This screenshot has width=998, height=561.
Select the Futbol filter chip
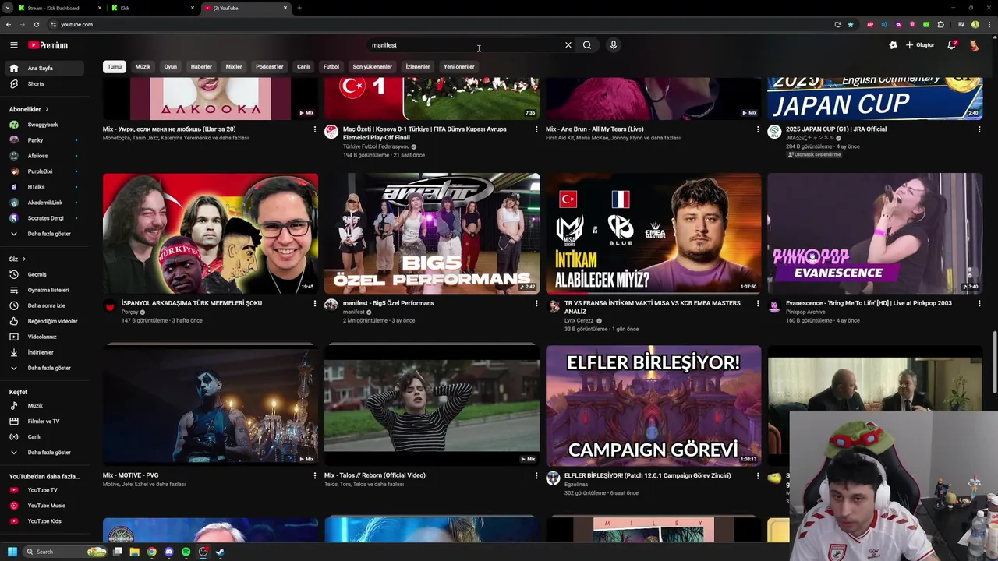[x=331, y=67]
